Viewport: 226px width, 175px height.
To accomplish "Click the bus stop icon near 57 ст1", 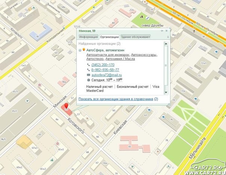I will click(x=64, y=28).
